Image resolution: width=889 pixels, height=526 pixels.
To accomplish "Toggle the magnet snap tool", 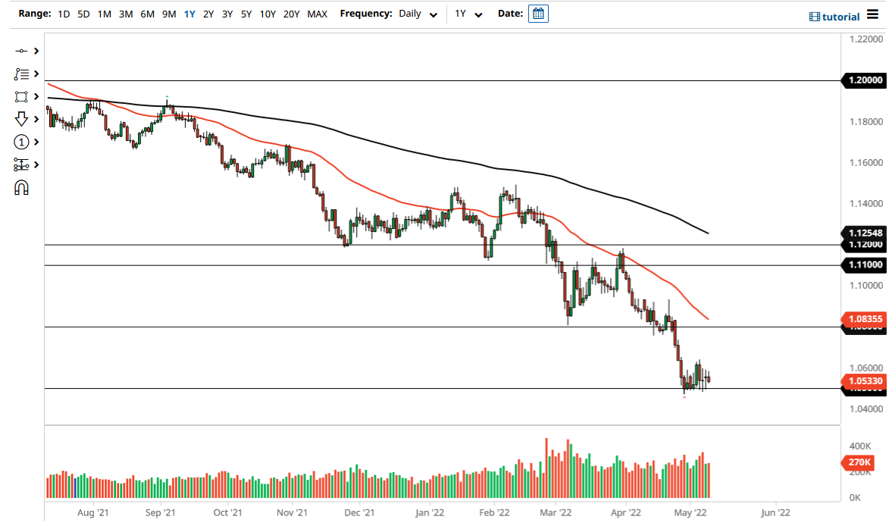I will (21, 187).
